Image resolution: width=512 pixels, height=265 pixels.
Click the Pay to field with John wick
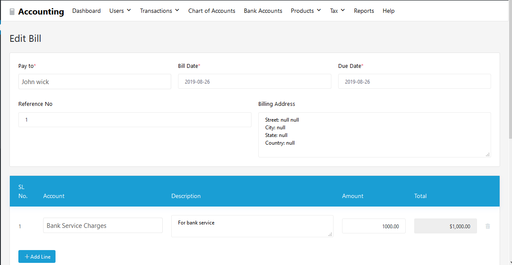click(x=94, y=82)
